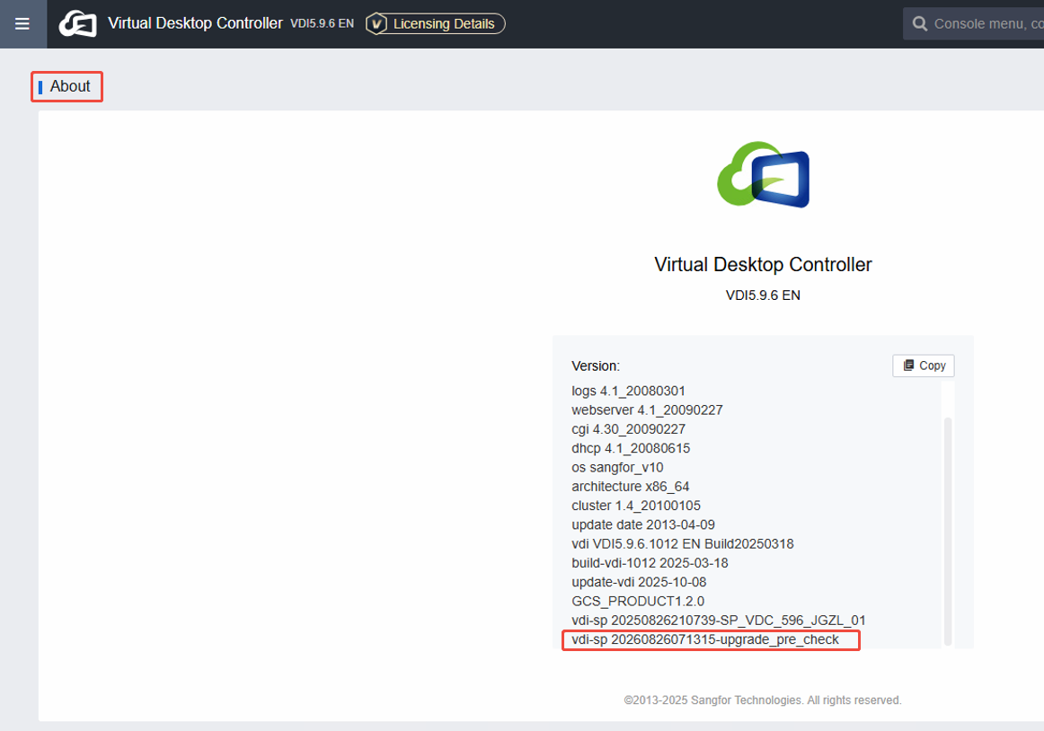Open the hamburger navigation menu
This screenshot has width=1044, height=731.
22,24
